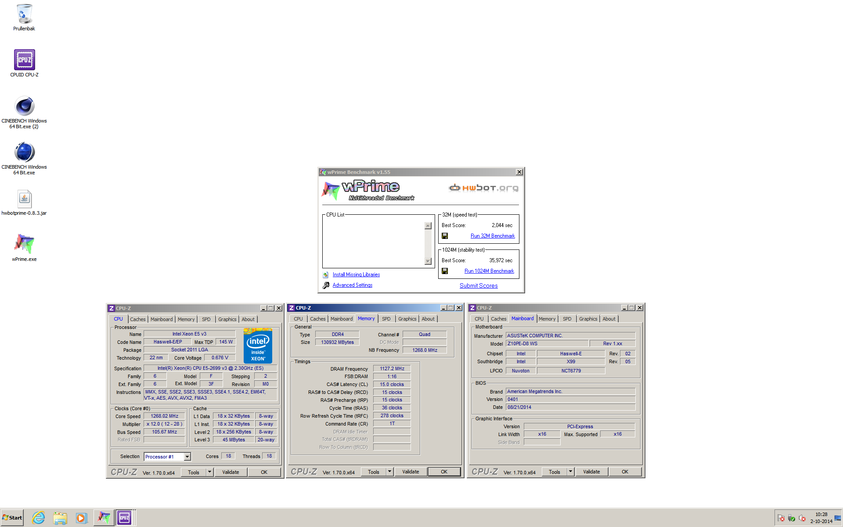843x527 pixels.
Task: Open the CPUID CPU-Z desktop shortcut
Action: (24, 63)
